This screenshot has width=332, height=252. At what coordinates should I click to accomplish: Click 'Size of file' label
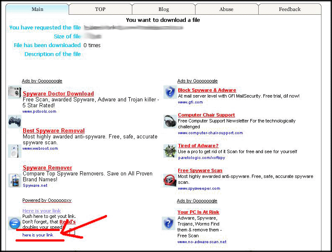click(x=67, y=37)
